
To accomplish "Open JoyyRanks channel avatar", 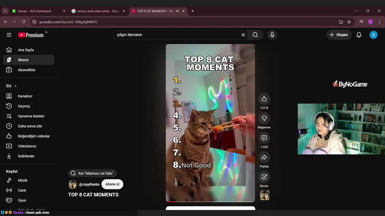I will pyautogui.click(x=73, y=184).
